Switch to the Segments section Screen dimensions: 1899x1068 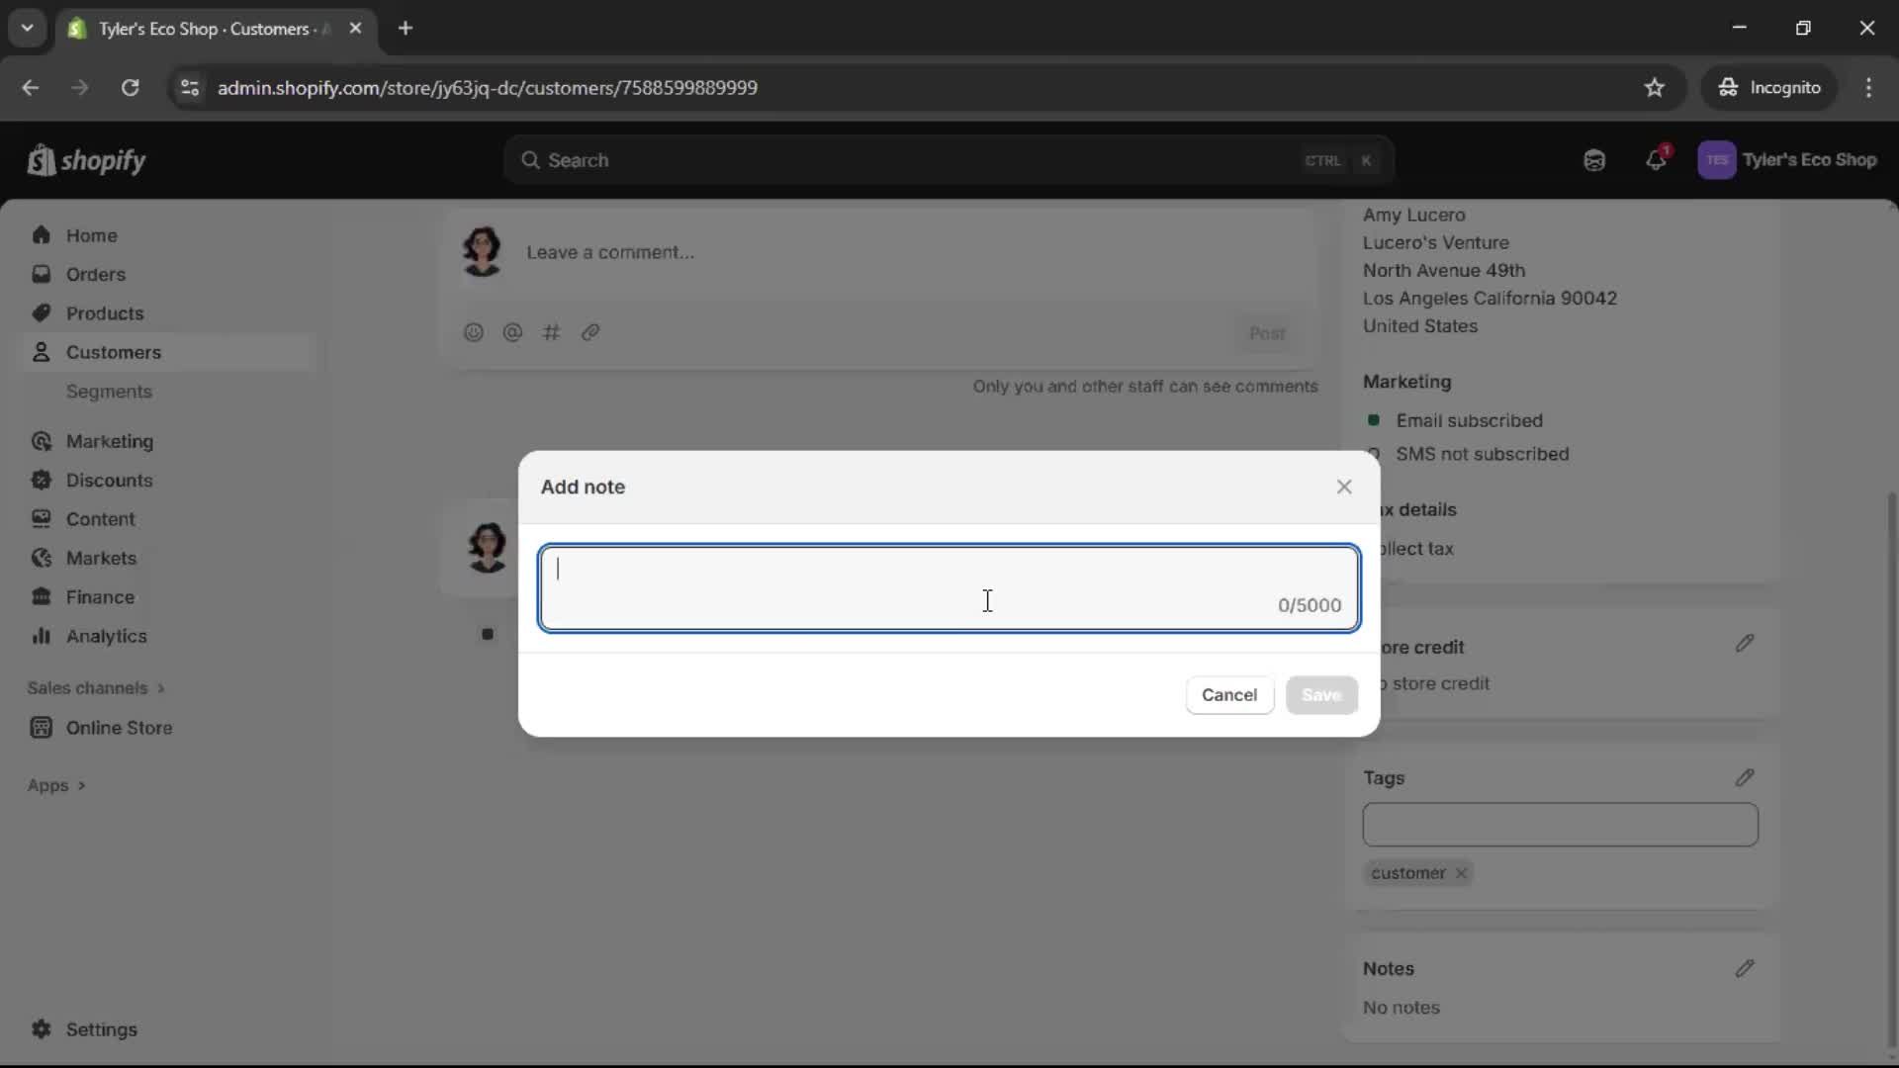pyautogui.click(x=109, y=392)
